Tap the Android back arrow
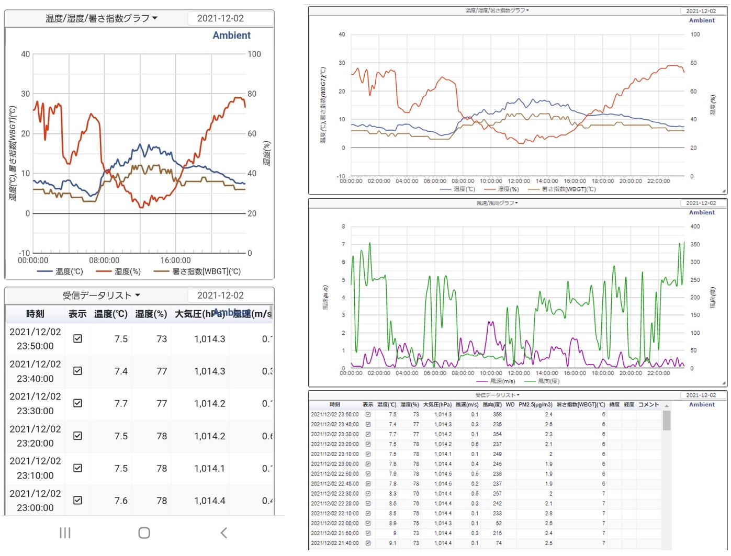Viewport: 731px width, 556px height. tap(224, 533)
